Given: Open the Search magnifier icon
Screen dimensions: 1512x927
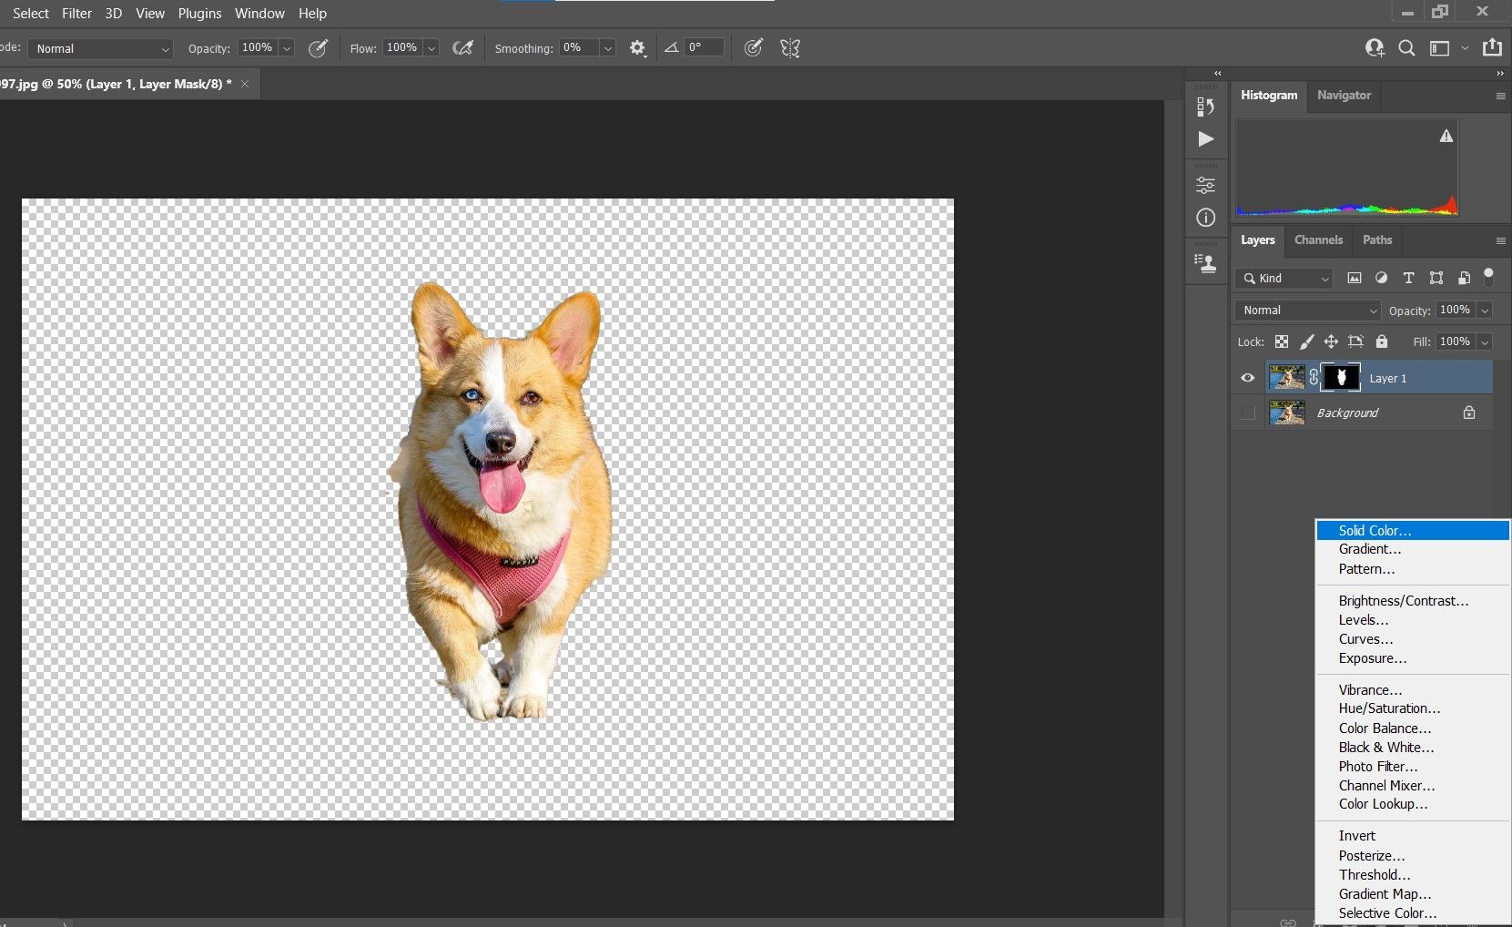Looking at the screenshot, I should point(1406,48).
